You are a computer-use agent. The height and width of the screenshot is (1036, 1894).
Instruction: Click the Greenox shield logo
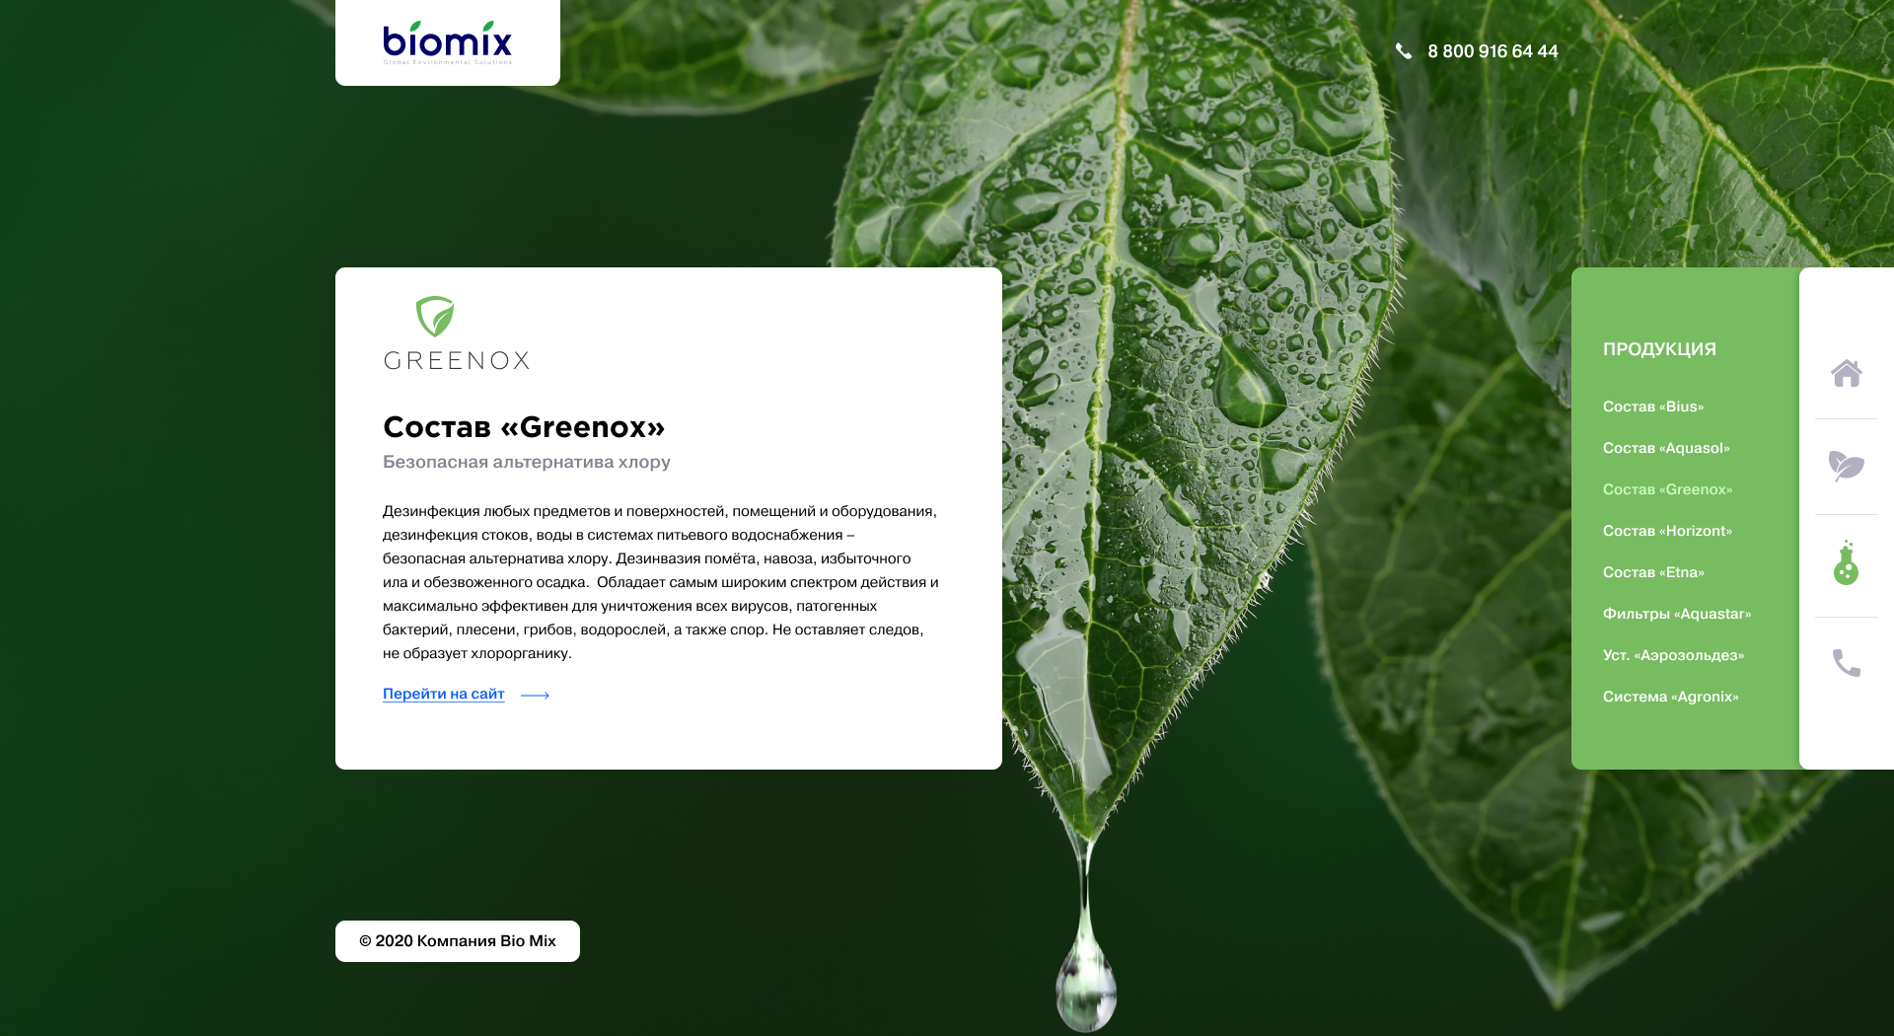(435, 317)
